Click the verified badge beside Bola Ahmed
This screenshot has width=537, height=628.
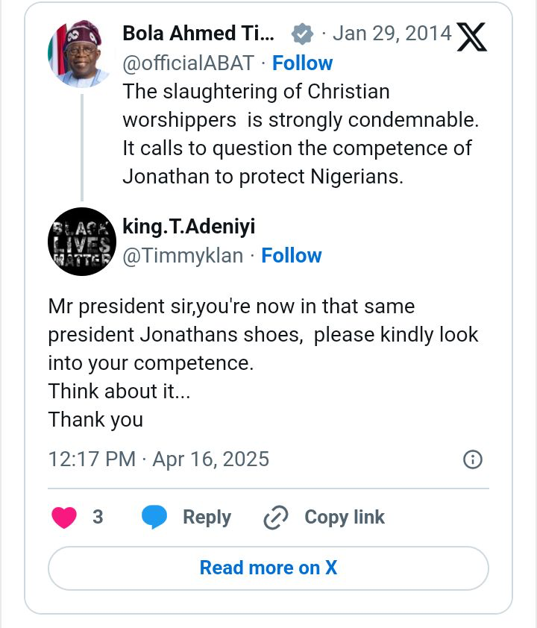pos(302,34)
